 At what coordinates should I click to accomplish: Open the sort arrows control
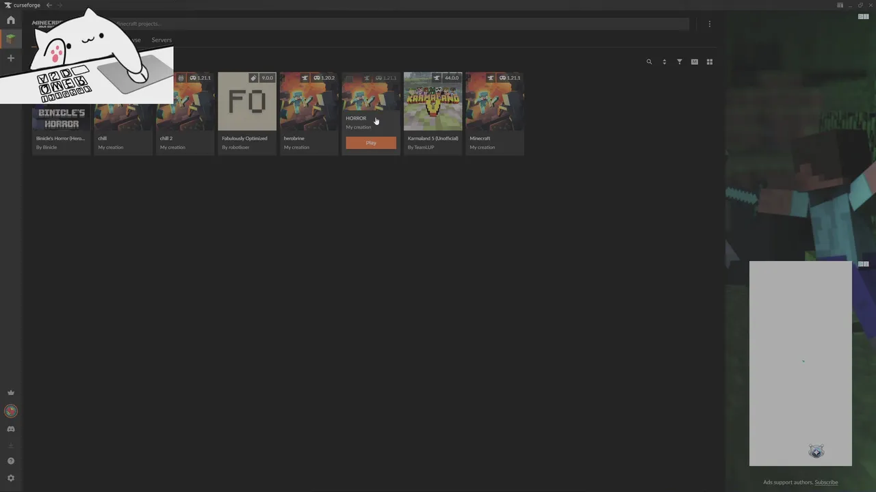click(x=664, y=61)
